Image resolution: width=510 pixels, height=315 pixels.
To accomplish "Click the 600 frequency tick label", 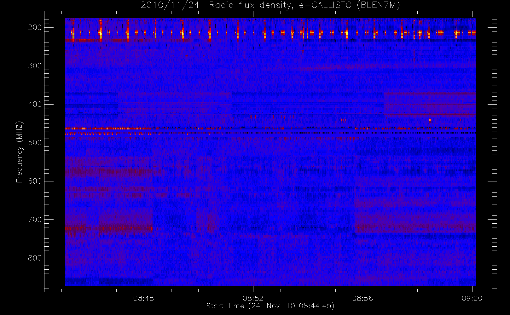I will click(x=35, y=181).
